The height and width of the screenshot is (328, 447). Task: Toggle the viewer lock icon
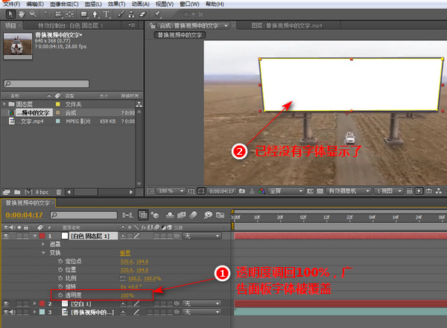click(153, 25)
